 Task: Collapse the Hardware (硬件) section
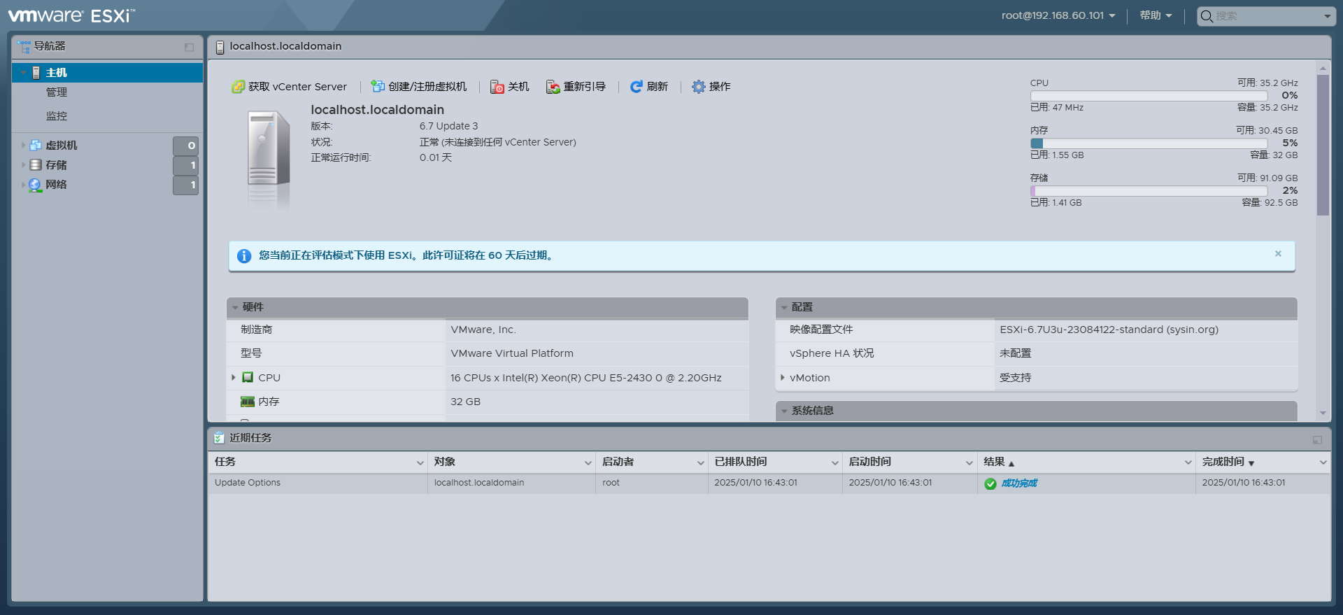tap(235, 307)
